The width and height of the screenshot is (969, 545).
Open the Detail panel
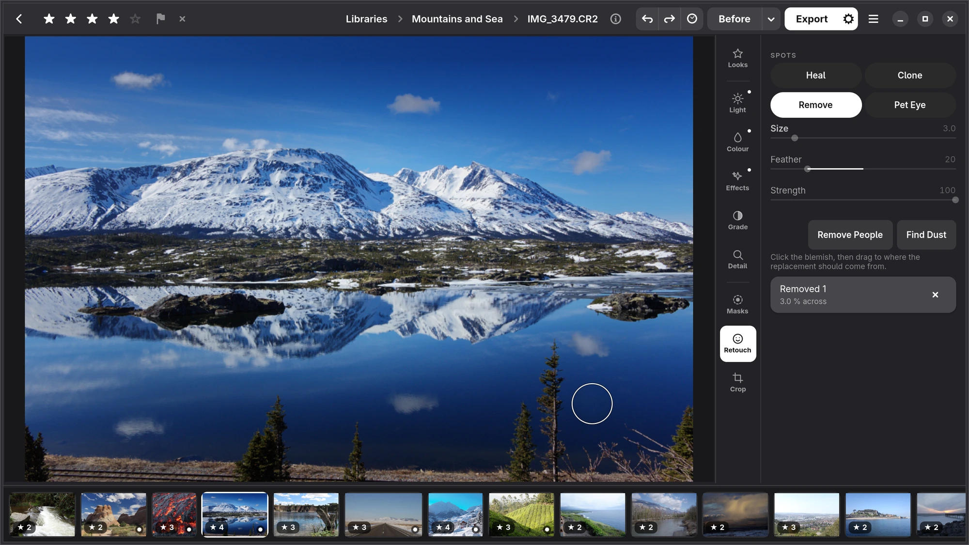click(x=737, y=259)
